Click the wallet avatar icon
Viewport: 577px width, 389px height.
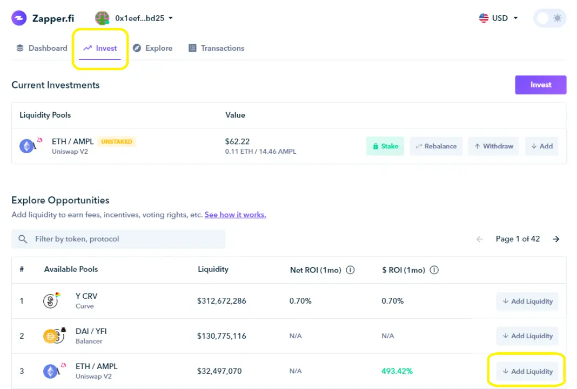click(102, 18)
